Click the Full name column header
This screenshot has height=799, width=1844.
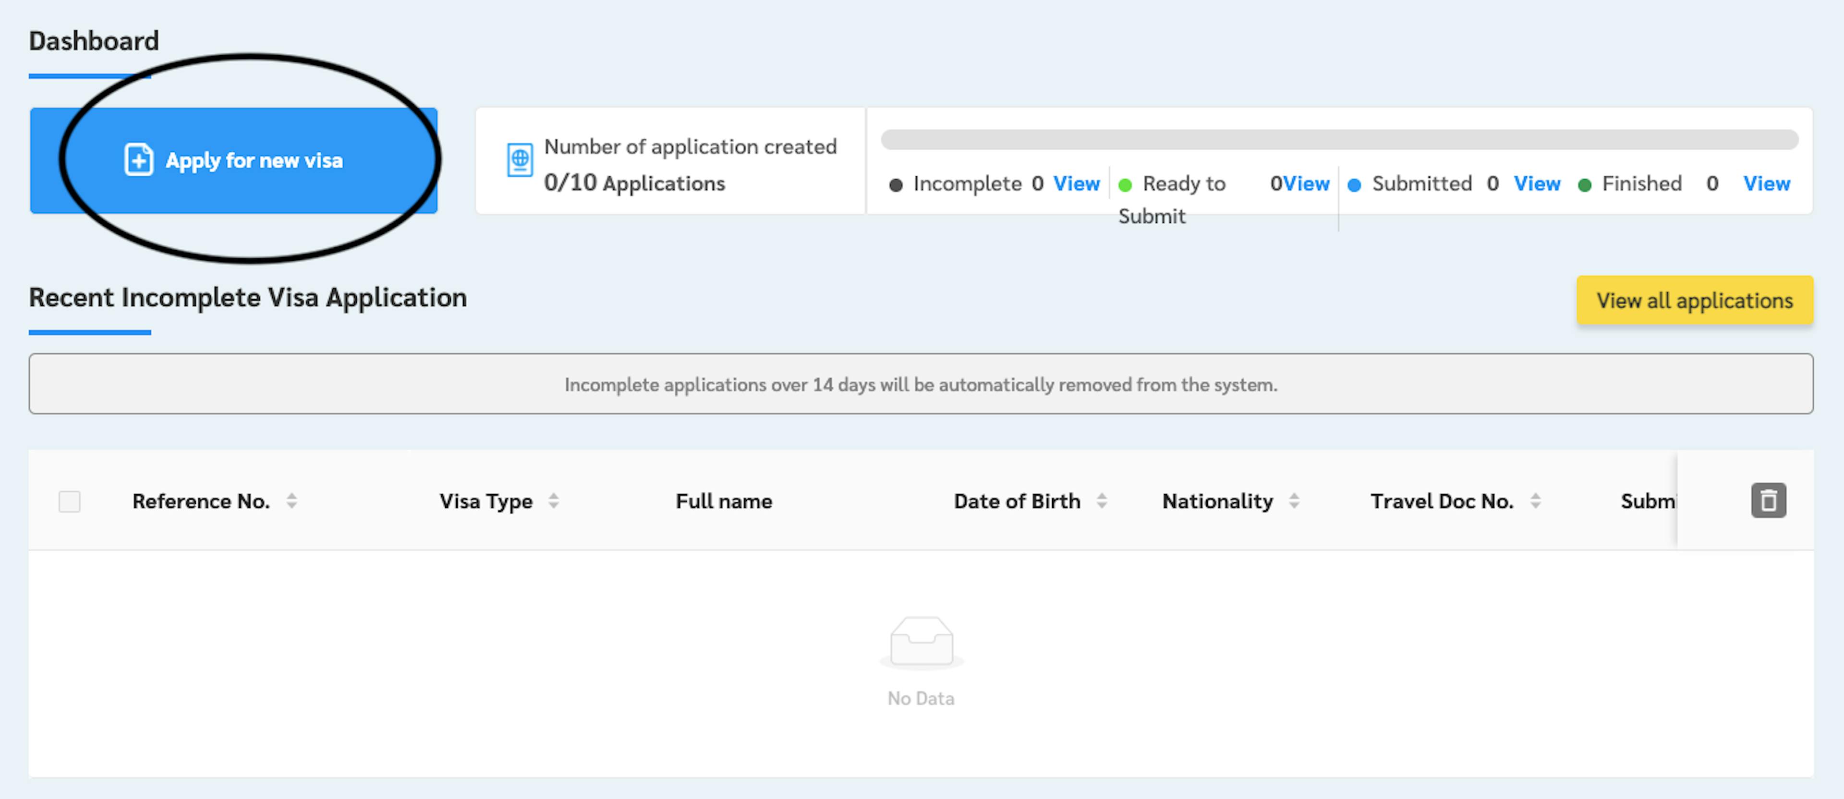[724, 501]
